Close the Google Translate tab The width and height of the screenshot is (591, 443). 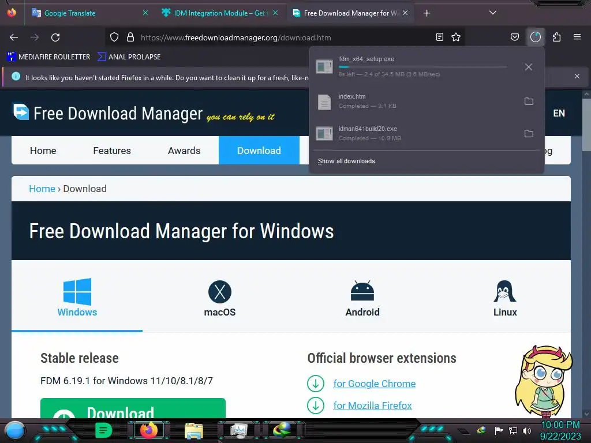pyautogui.click(x=145, y=13)
